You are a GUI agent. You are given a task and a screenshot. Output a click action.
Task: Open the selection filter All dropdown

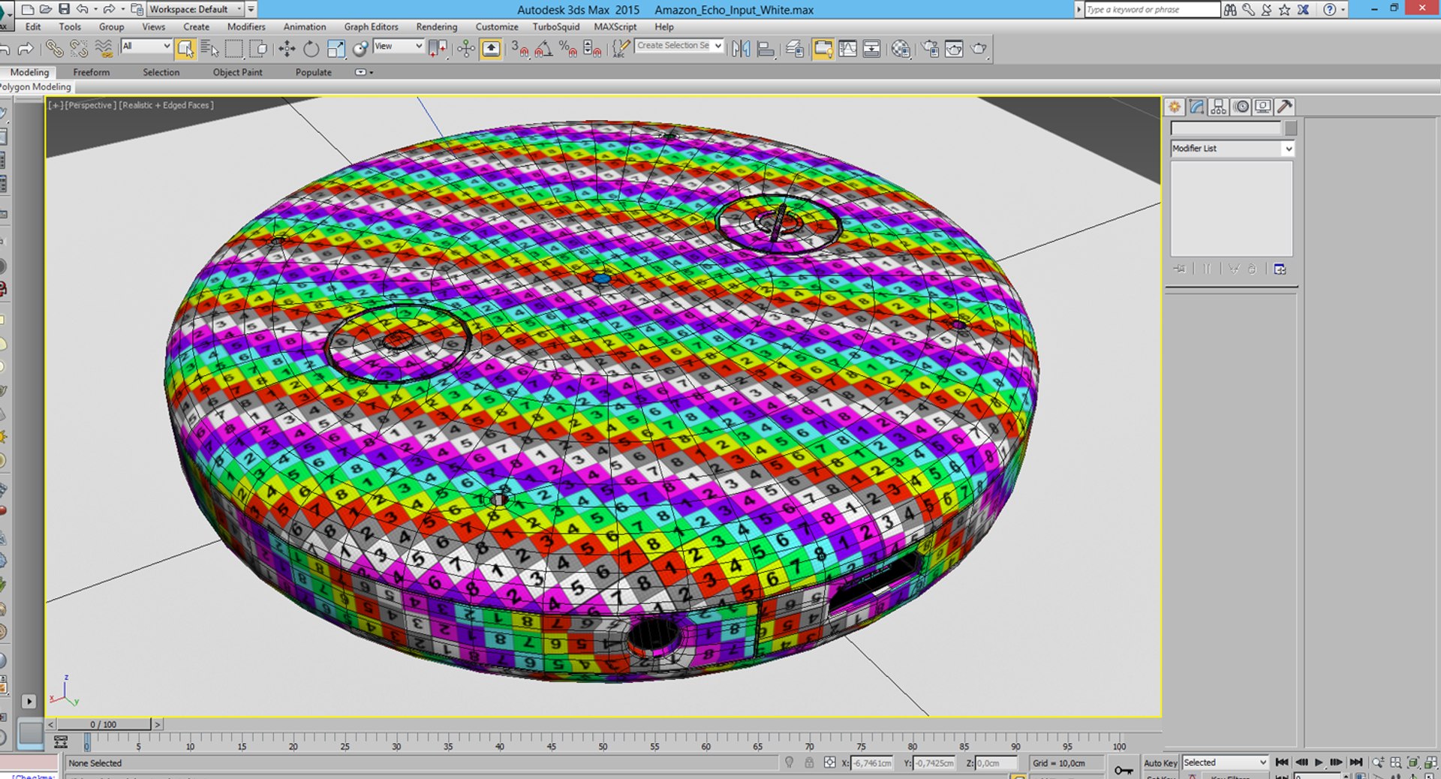(x=146, y=46)
